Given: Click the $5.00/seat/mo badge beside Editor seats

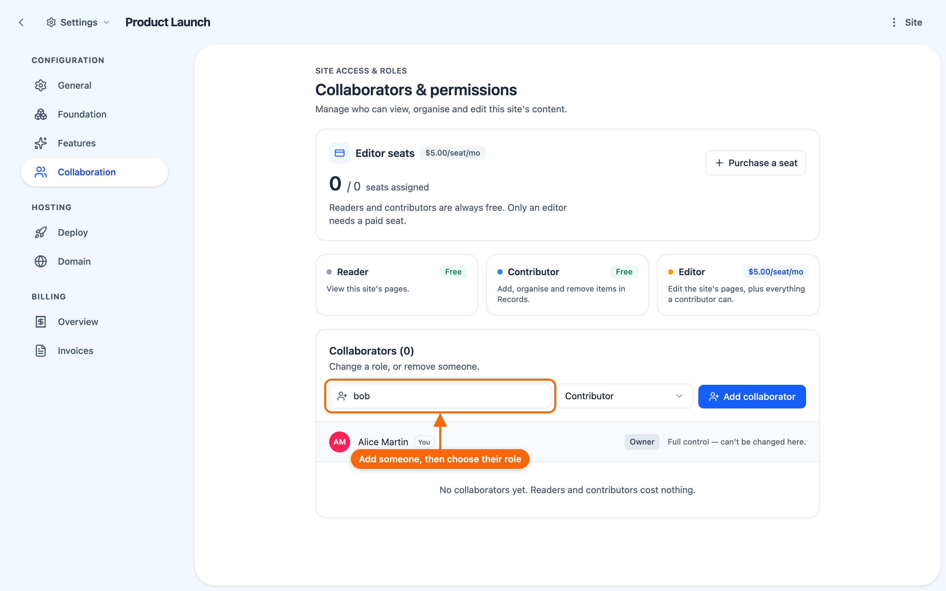Looking at the screenshot, I should click(x=452, y=153).
